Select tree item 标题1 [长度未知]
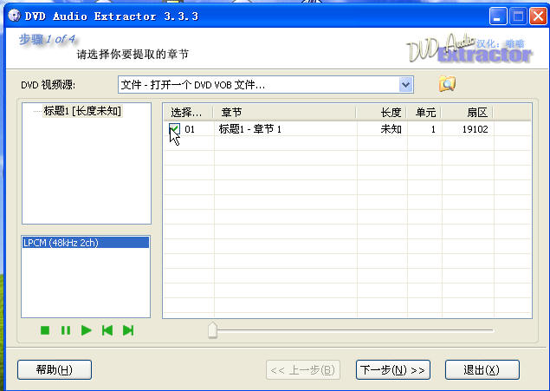The height and width of the screenshot is (391, 550). [x=82, y=111]
